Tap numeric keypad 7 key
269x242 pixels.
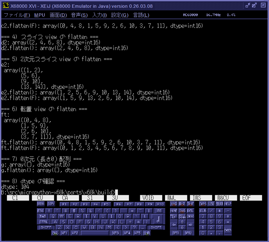(203, 216)
